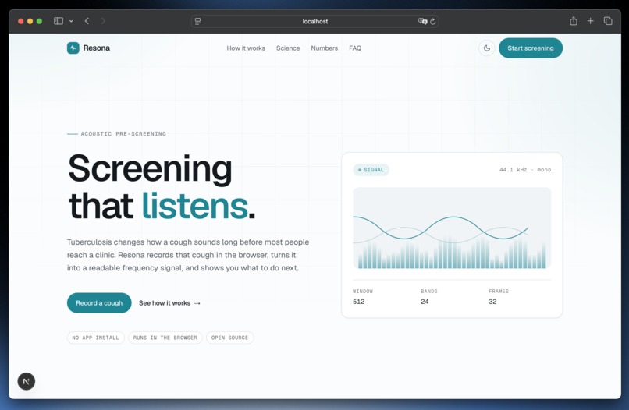Click the teal word listens in headline

click(x=195, y=206)
